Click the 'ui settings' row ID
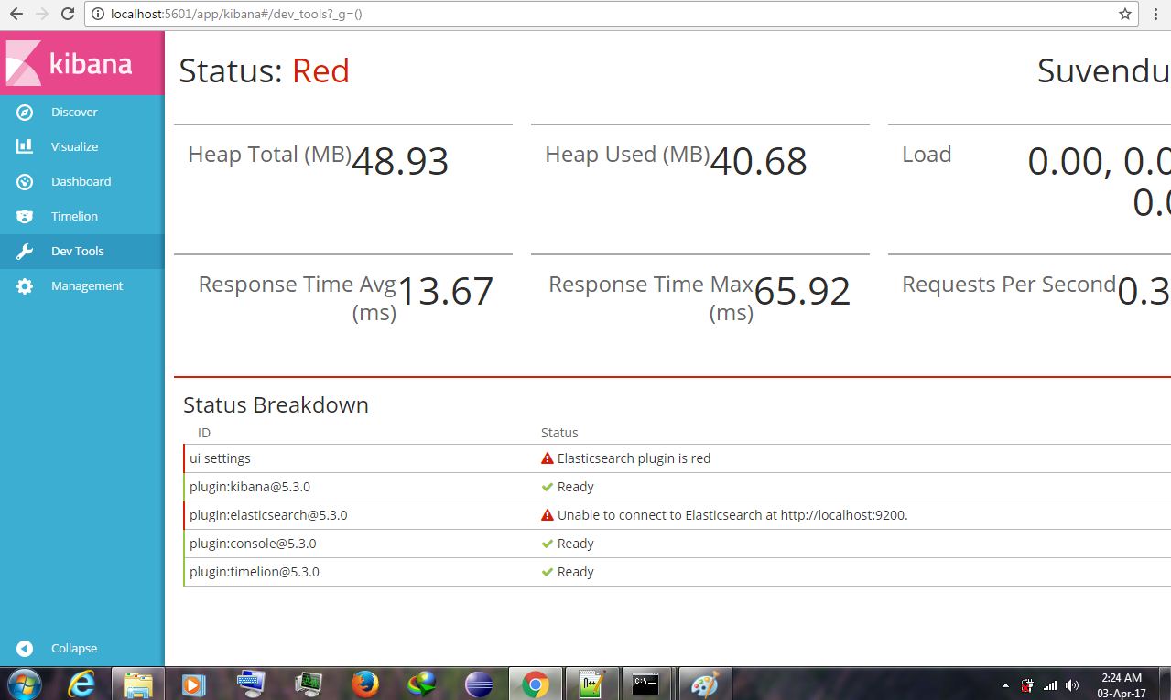Image resolution: width=1171 pixels, height=700 pixels. point(220,458)
